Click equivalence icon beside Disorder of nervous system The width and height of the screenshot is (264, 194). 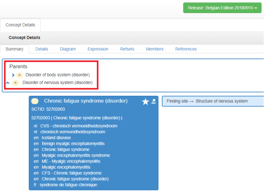pyautogui.click(x=16, y=83)
